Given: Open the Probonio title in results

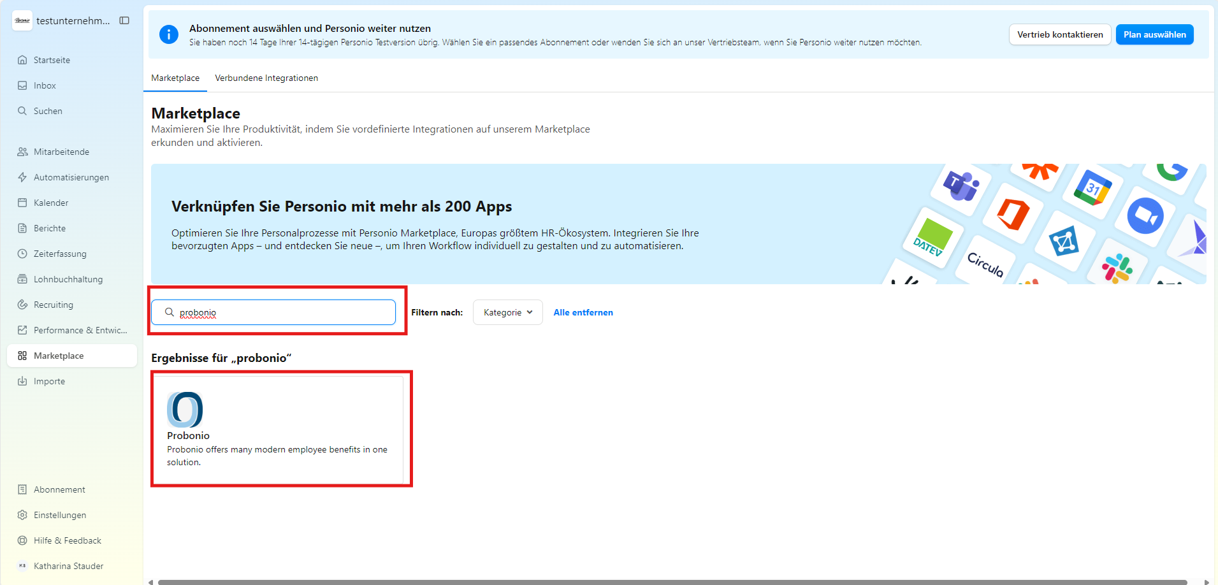Looking at the screenshot, I should click(188, 436).
